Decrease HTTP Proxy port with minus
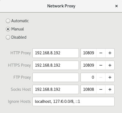This screenshot has height=113, width=122. point(101,53)
